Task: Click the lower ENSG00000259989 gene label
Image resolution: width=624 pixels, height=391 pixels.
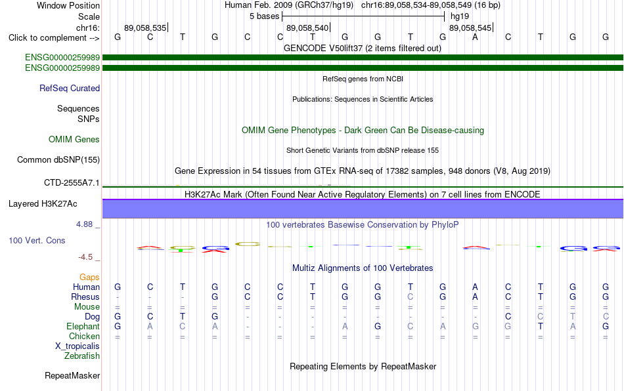Action: tap(62, 68)
